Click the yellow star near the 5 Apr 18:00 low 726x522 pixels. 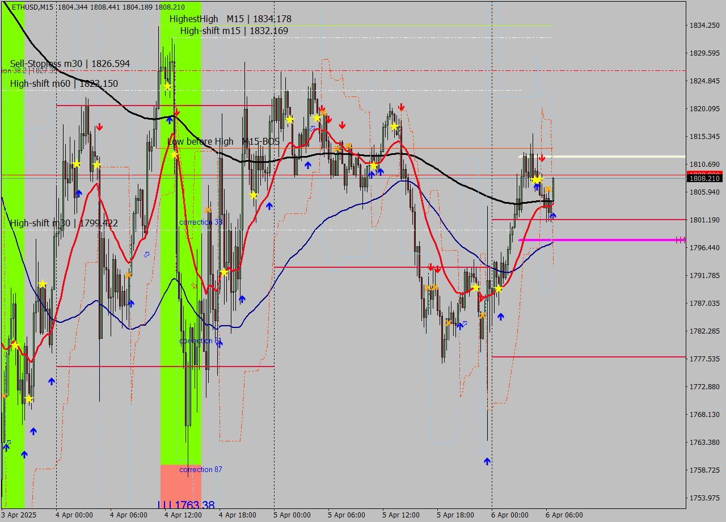click(x=476, y=287)
